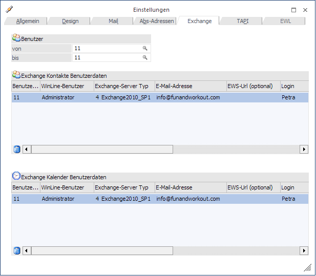Image resolution: width=316 pixels, height=276 pixels.
Task: Click the Exchange Kontakte users icon
Action: click(16, 75)
